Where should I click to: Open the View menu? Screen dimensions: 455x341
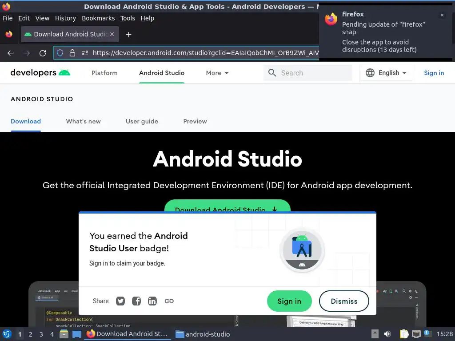pos(42,18)
